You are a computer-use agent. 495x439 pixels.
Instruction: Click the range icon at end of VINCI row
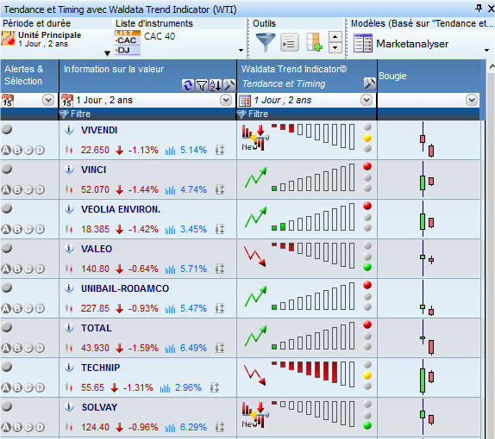point(220,189)
